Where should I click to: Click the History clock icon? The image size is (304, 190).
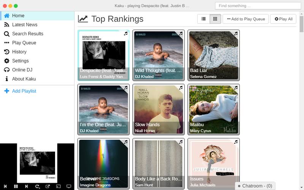[6, 52]
